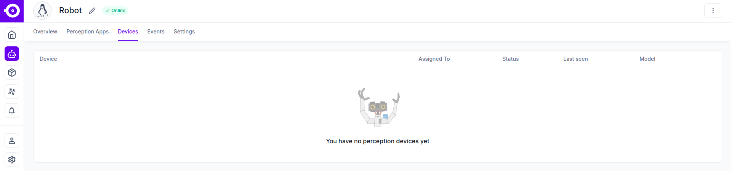Select the Devices tab
Screen dimensions: 731x171
pos(128,32)
